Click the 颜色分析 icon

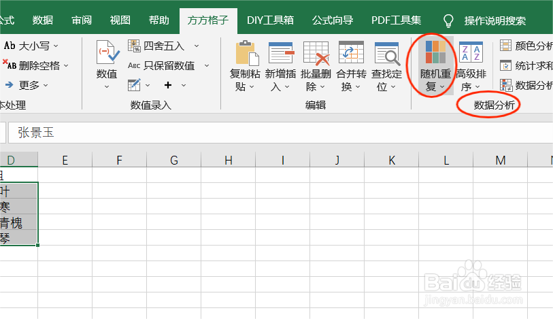[506, 46]
